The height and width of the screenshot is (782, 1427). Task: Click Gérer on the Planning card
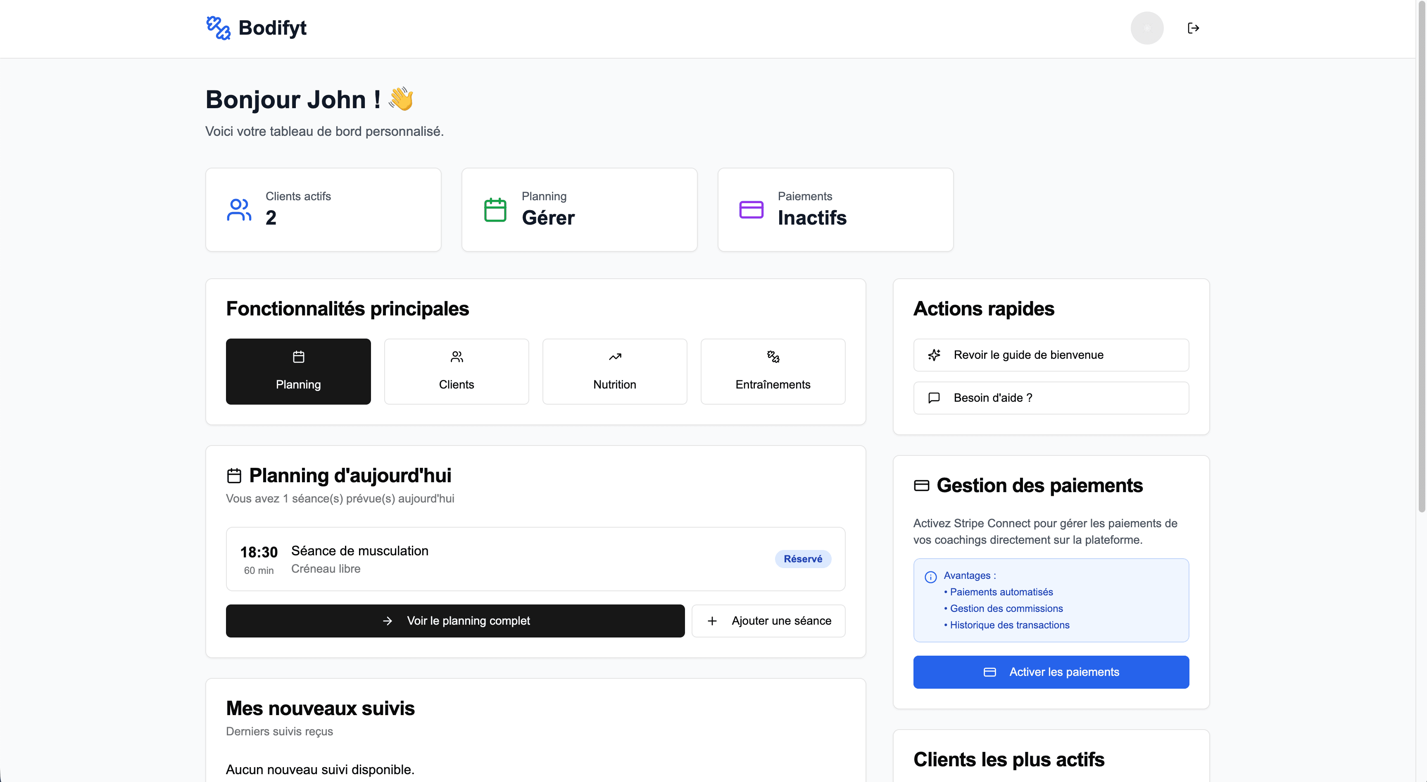(548, 218)
